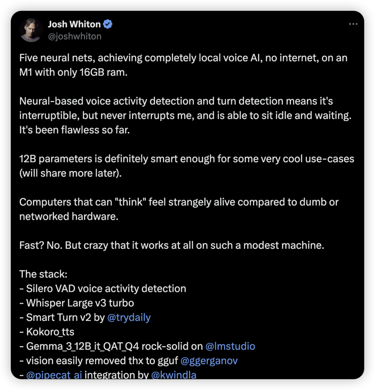This screenshot has width=375, height=390.
Task: Click the 'Neural-based voice activity detection' paragraph
Action: pyautogui.click(x=185, y=116)
